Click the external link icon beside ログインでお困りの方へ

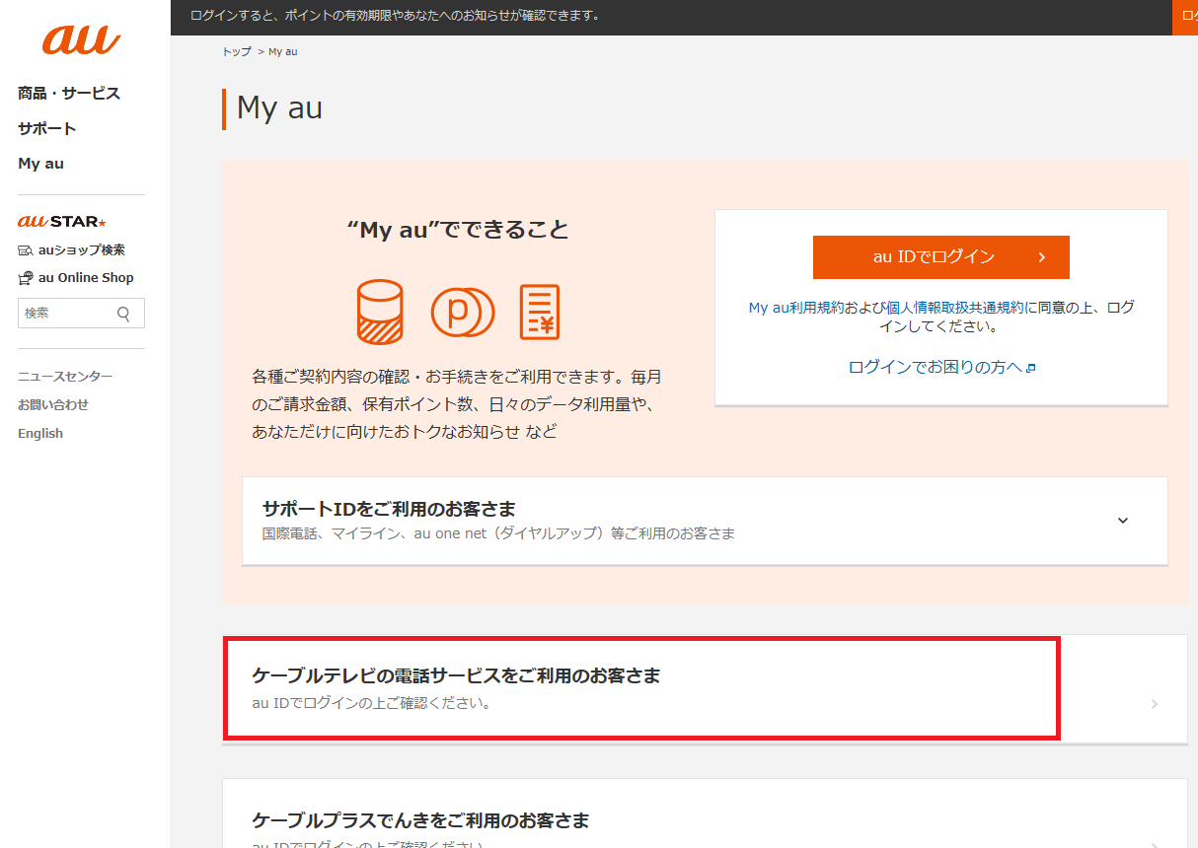[1031, 368]
